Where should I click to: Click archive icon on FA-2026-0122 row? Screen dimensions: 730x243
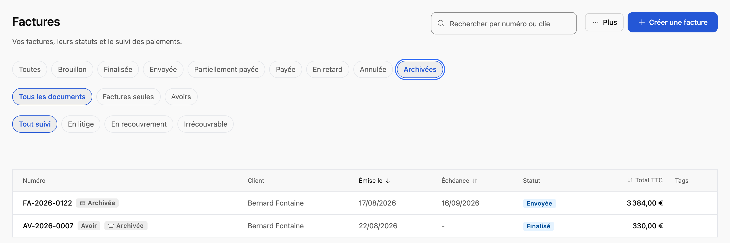point(82,203)
